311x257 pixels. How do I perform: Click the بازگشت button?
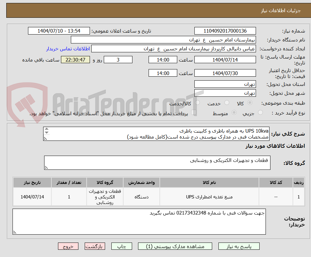pyautogui.click(x=95, y=246)
